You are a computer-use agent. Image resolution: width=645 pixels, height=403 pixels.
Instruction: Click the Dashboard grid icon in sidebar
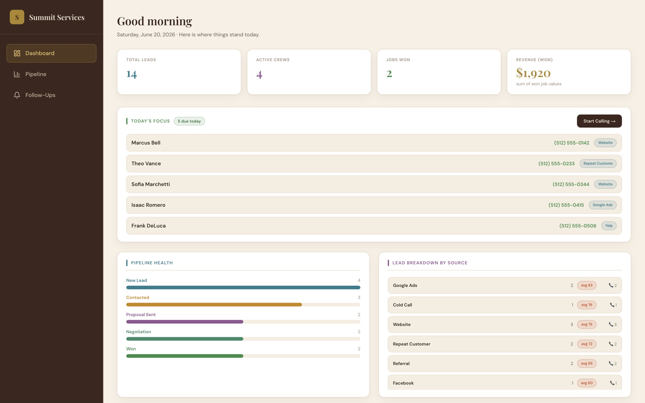point(17,53)
